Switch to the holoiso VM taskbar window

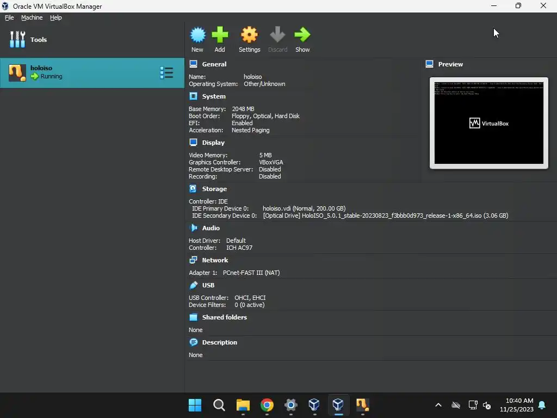(362, 405)
